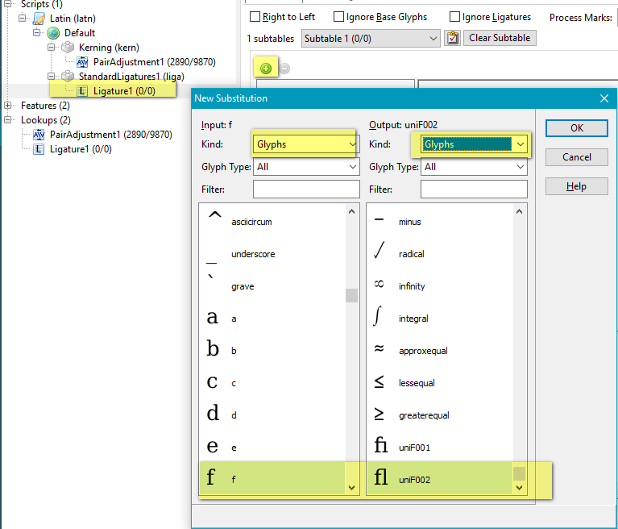Close the New Substitution dialog
The height and width of the screenshot is (529, 618).
[604, 98]
